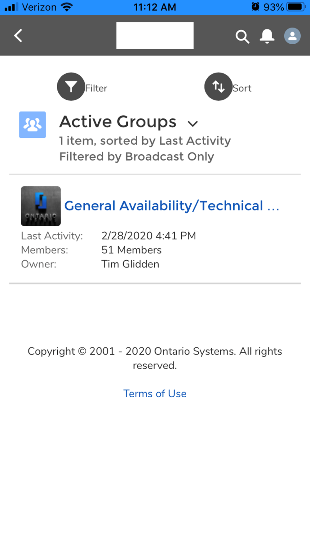Screen dimensions: 310x551
Task: Click the owner name Tim Glidden
Action: 130,264
